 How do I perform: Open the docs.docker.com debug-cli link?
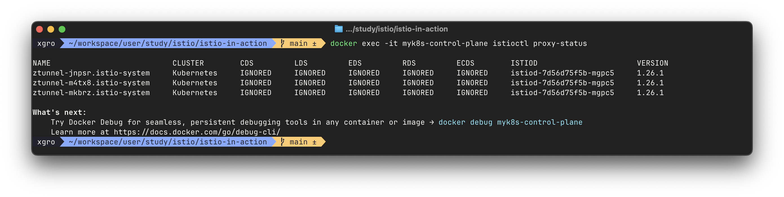[197, 132]
